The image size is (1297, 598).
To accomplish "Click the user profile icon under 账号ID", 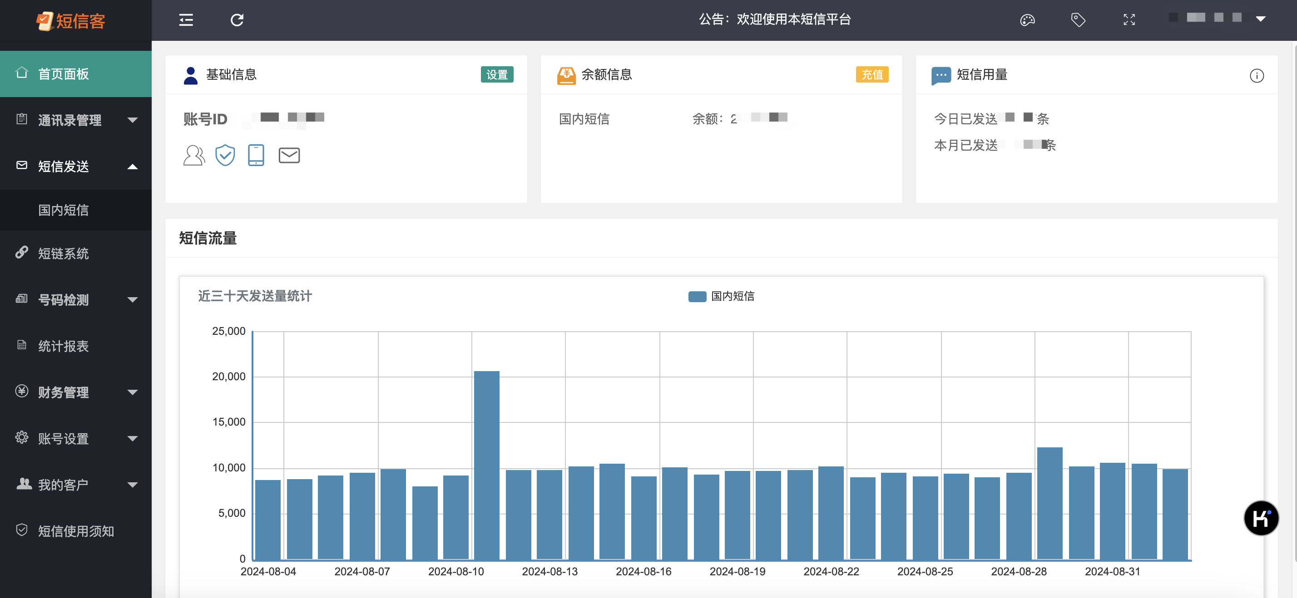I will coord(194,156).
